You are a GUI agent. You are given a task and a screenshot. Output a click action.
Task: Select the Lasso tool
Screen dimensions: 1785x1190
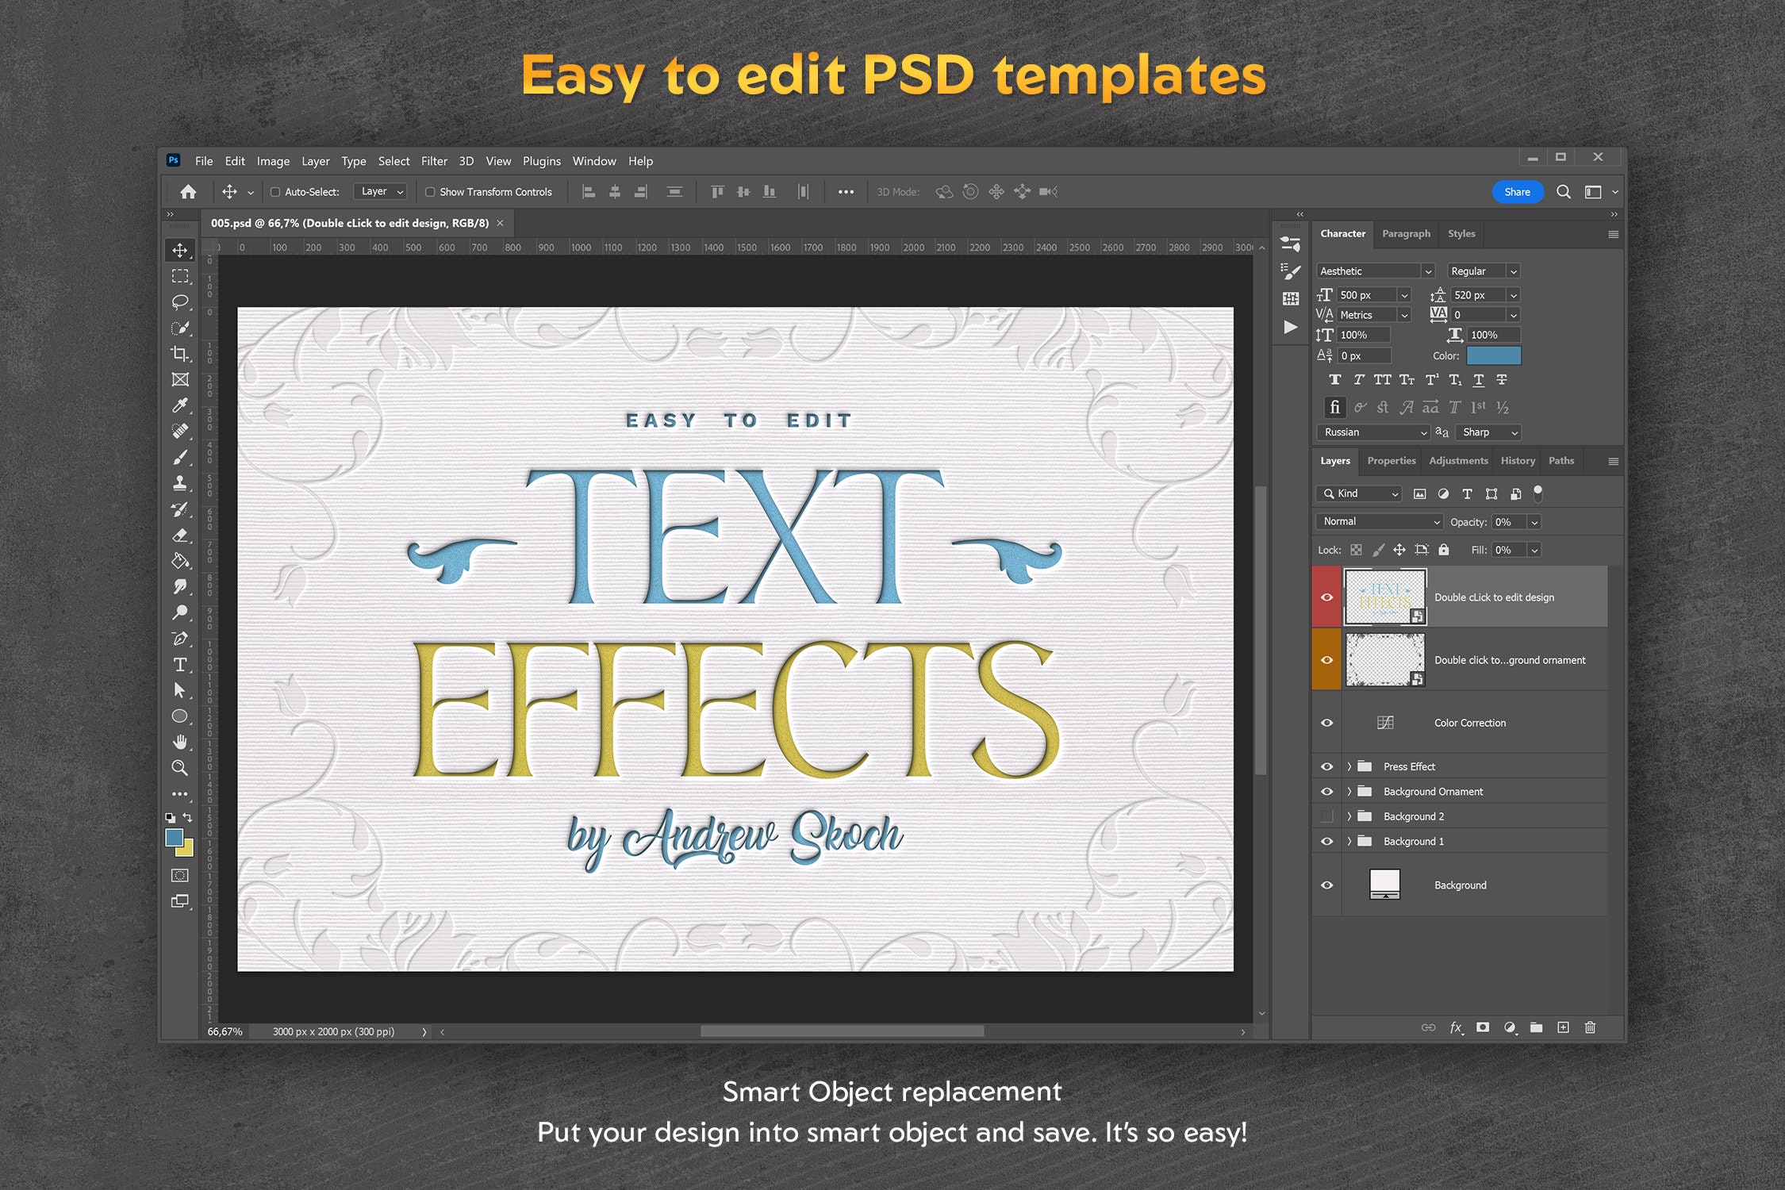click(181, 301)
